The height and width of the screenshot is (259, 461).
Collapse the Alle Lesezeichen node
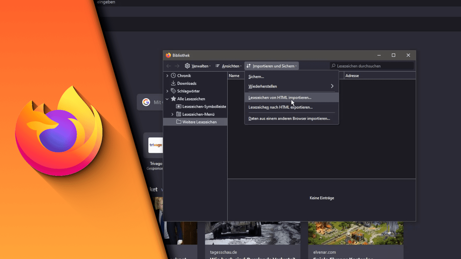click(x=167, y=99)
